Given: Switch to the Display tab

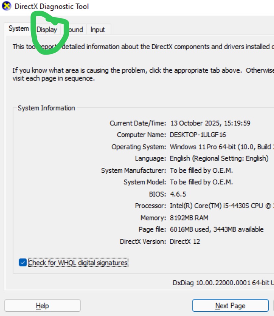Looking at the screenshot, I should click(47, 30).
